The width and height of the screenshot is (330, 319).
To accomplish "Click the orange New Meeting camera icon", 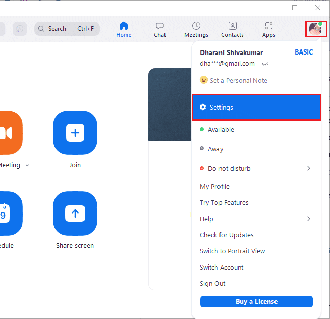I will pyautogui.click(x=11, y=133).
